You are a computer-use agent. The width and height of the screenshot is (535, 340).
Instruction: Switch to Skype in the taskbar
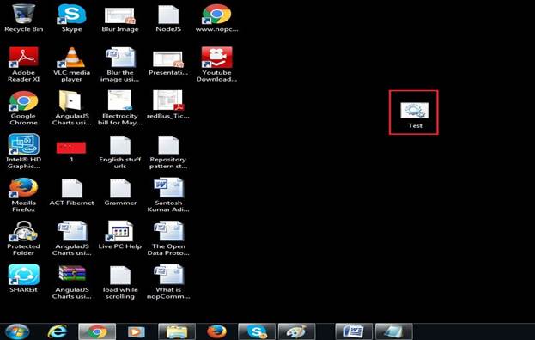pos(257,331)
